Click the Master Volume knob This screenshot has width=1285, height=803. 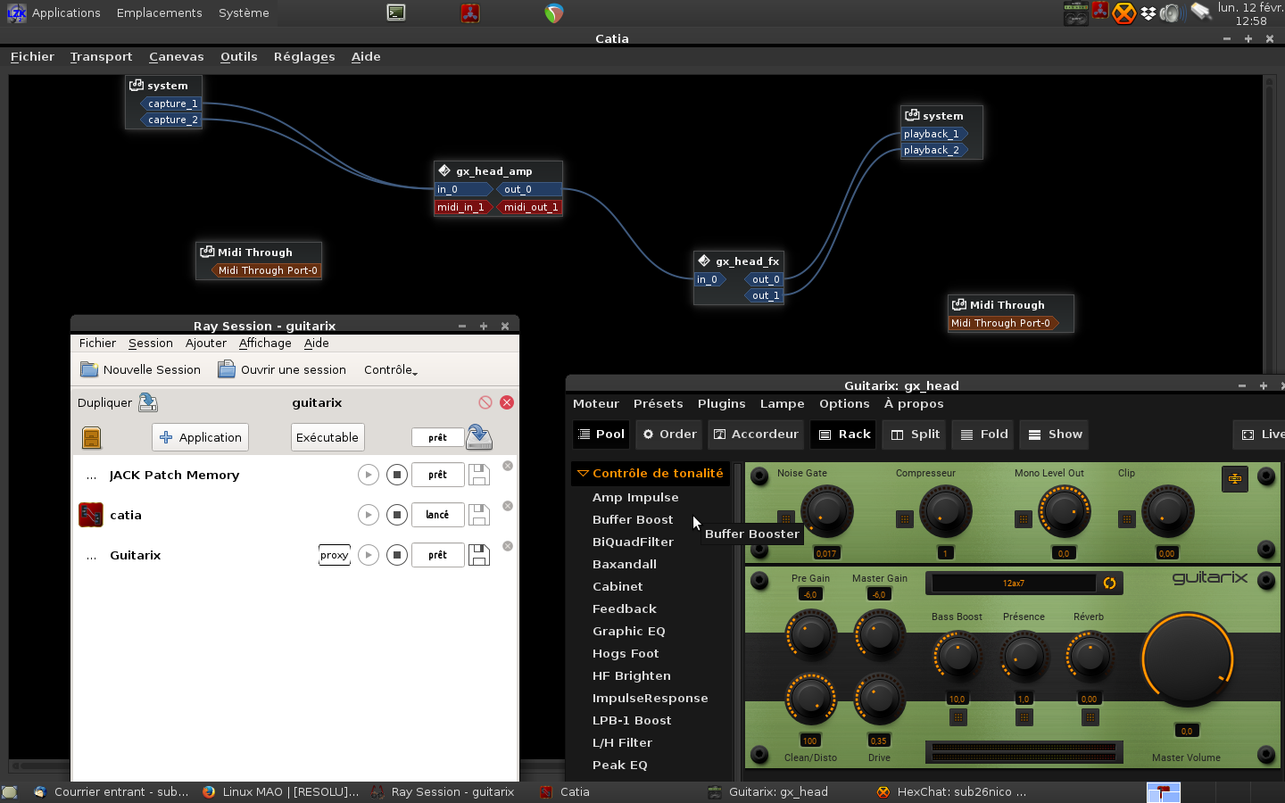1186,659
